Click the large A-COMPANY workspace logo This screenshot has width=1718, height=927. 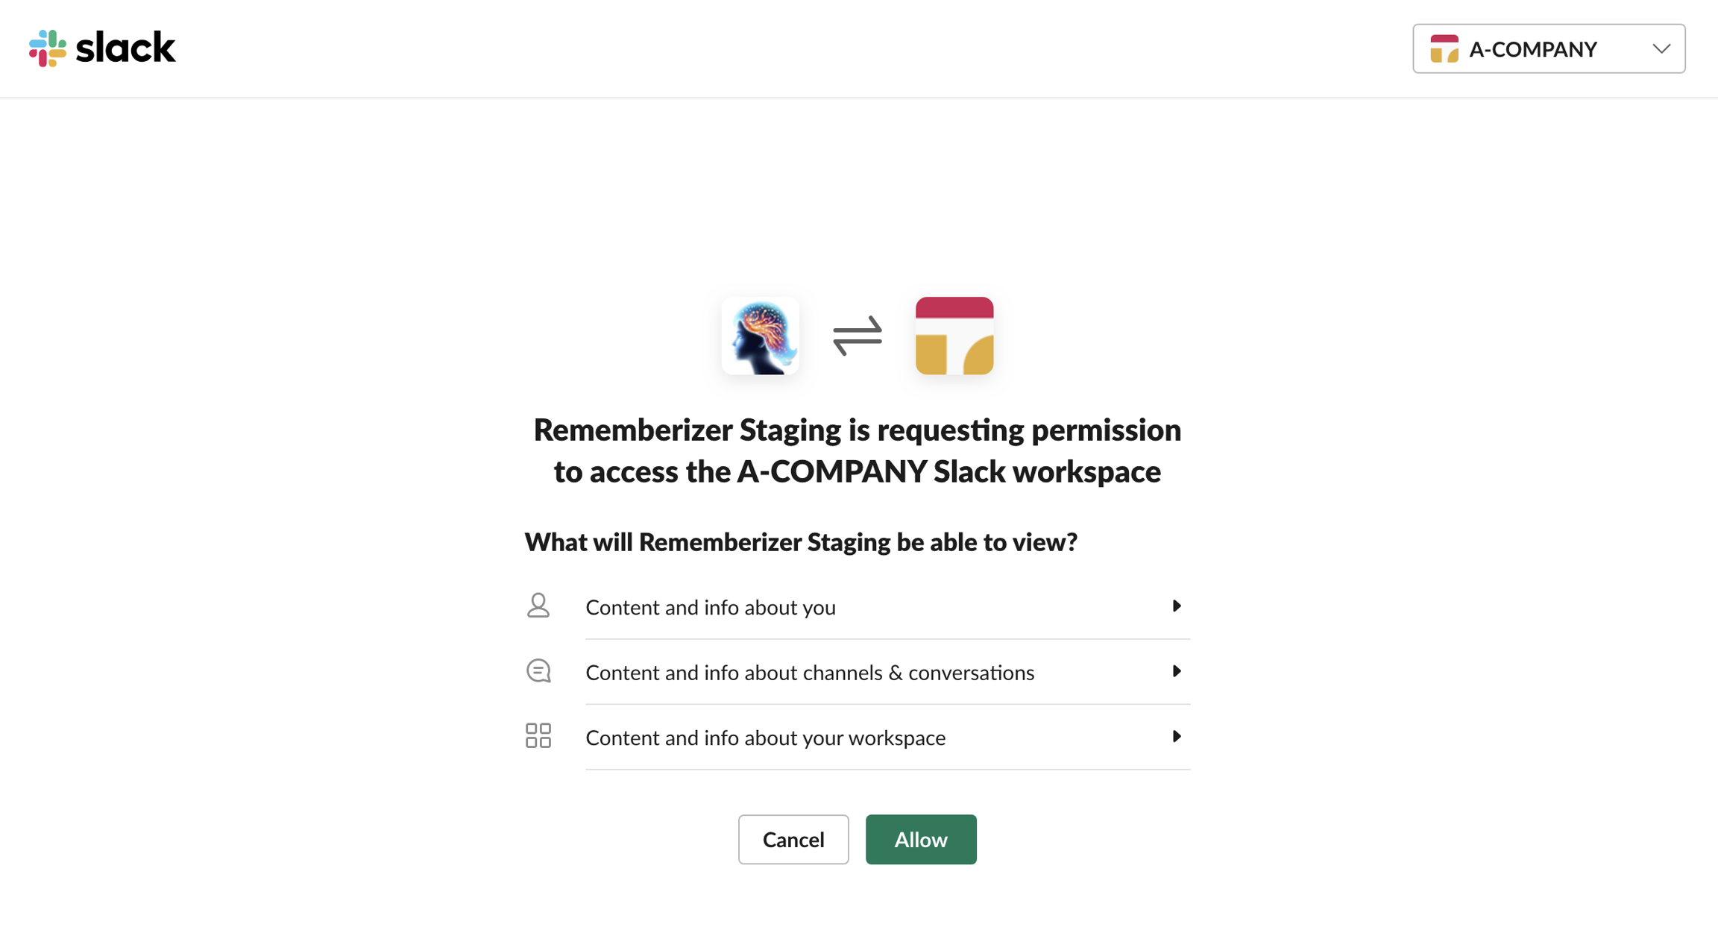[x=954, y=336]
